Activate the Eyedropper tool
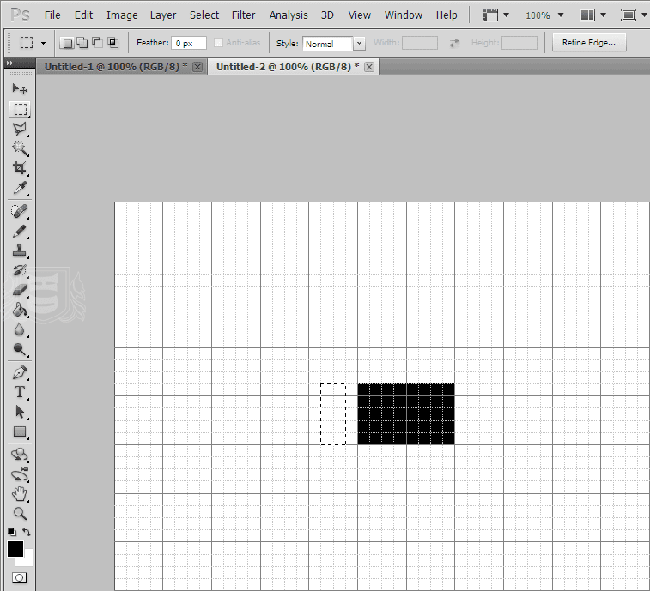 pos(19,189)
